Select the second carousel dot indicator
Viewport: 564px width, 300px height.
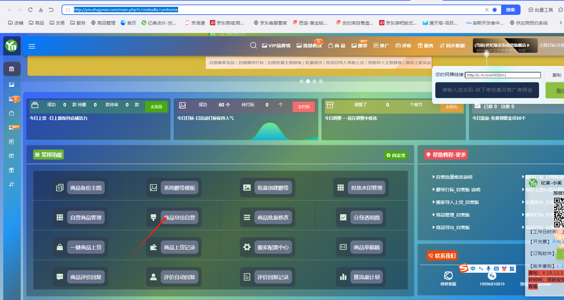tap(308, 81)
